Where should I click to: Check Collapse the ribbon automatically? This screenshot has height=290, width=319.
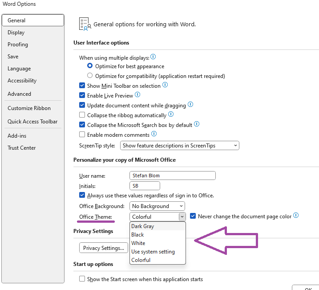82,115
